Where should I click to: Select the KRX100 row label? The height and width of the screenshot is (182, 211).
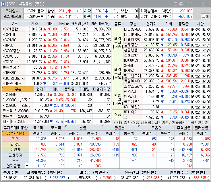(14, 62)
